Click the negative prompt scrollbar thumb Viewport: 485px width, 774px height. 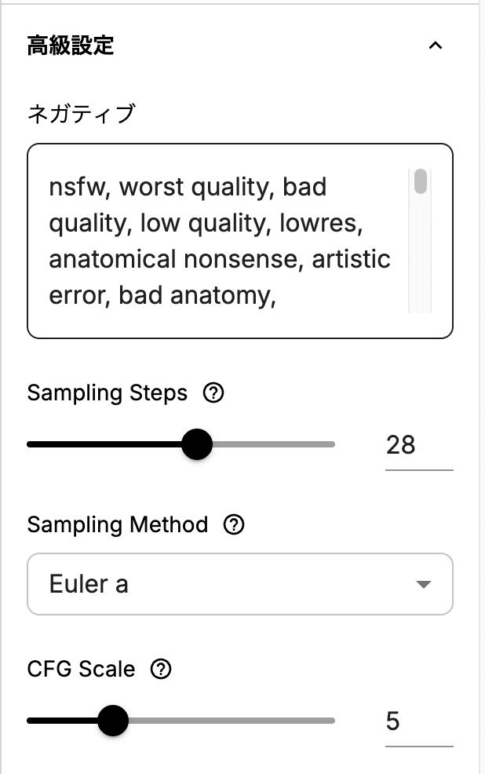tap(421, 182)
